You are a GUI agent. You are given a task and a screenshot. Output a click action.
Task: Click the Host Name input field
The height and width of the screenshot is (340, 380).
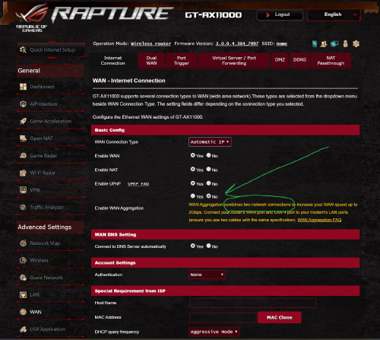pyautogui.click(x=252, y=303)
